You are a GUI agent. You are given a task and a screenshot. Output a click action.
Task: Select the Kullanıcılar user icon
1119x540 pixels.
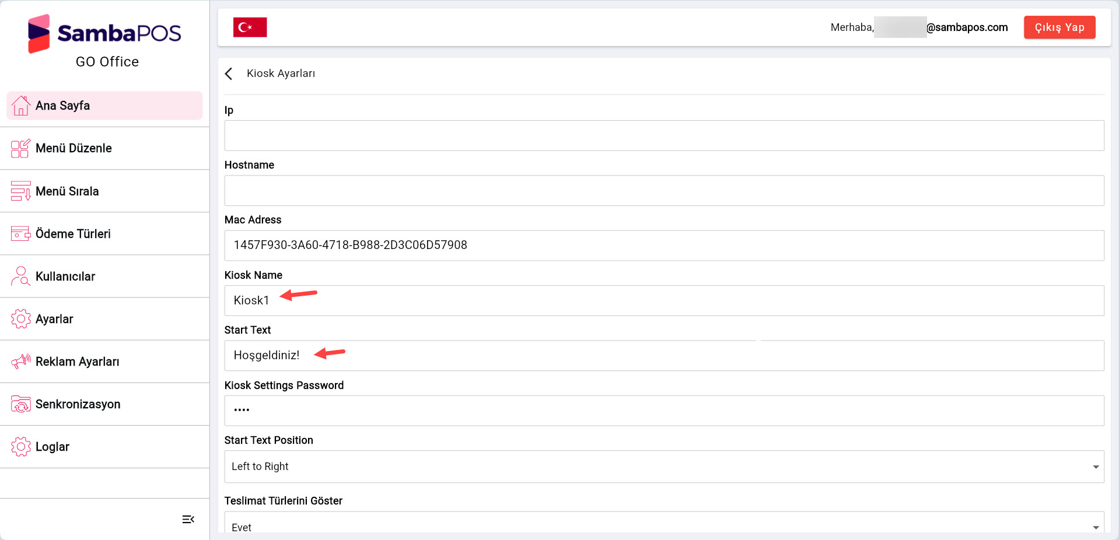[x=20, y=276]
